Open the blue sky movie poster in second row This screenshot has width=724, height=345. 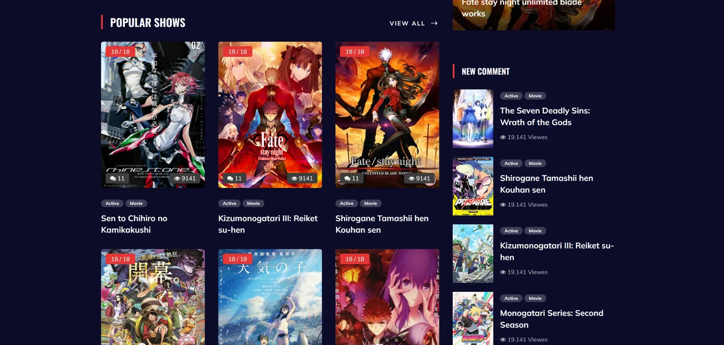pyautogui.click(x=270, y=297)
